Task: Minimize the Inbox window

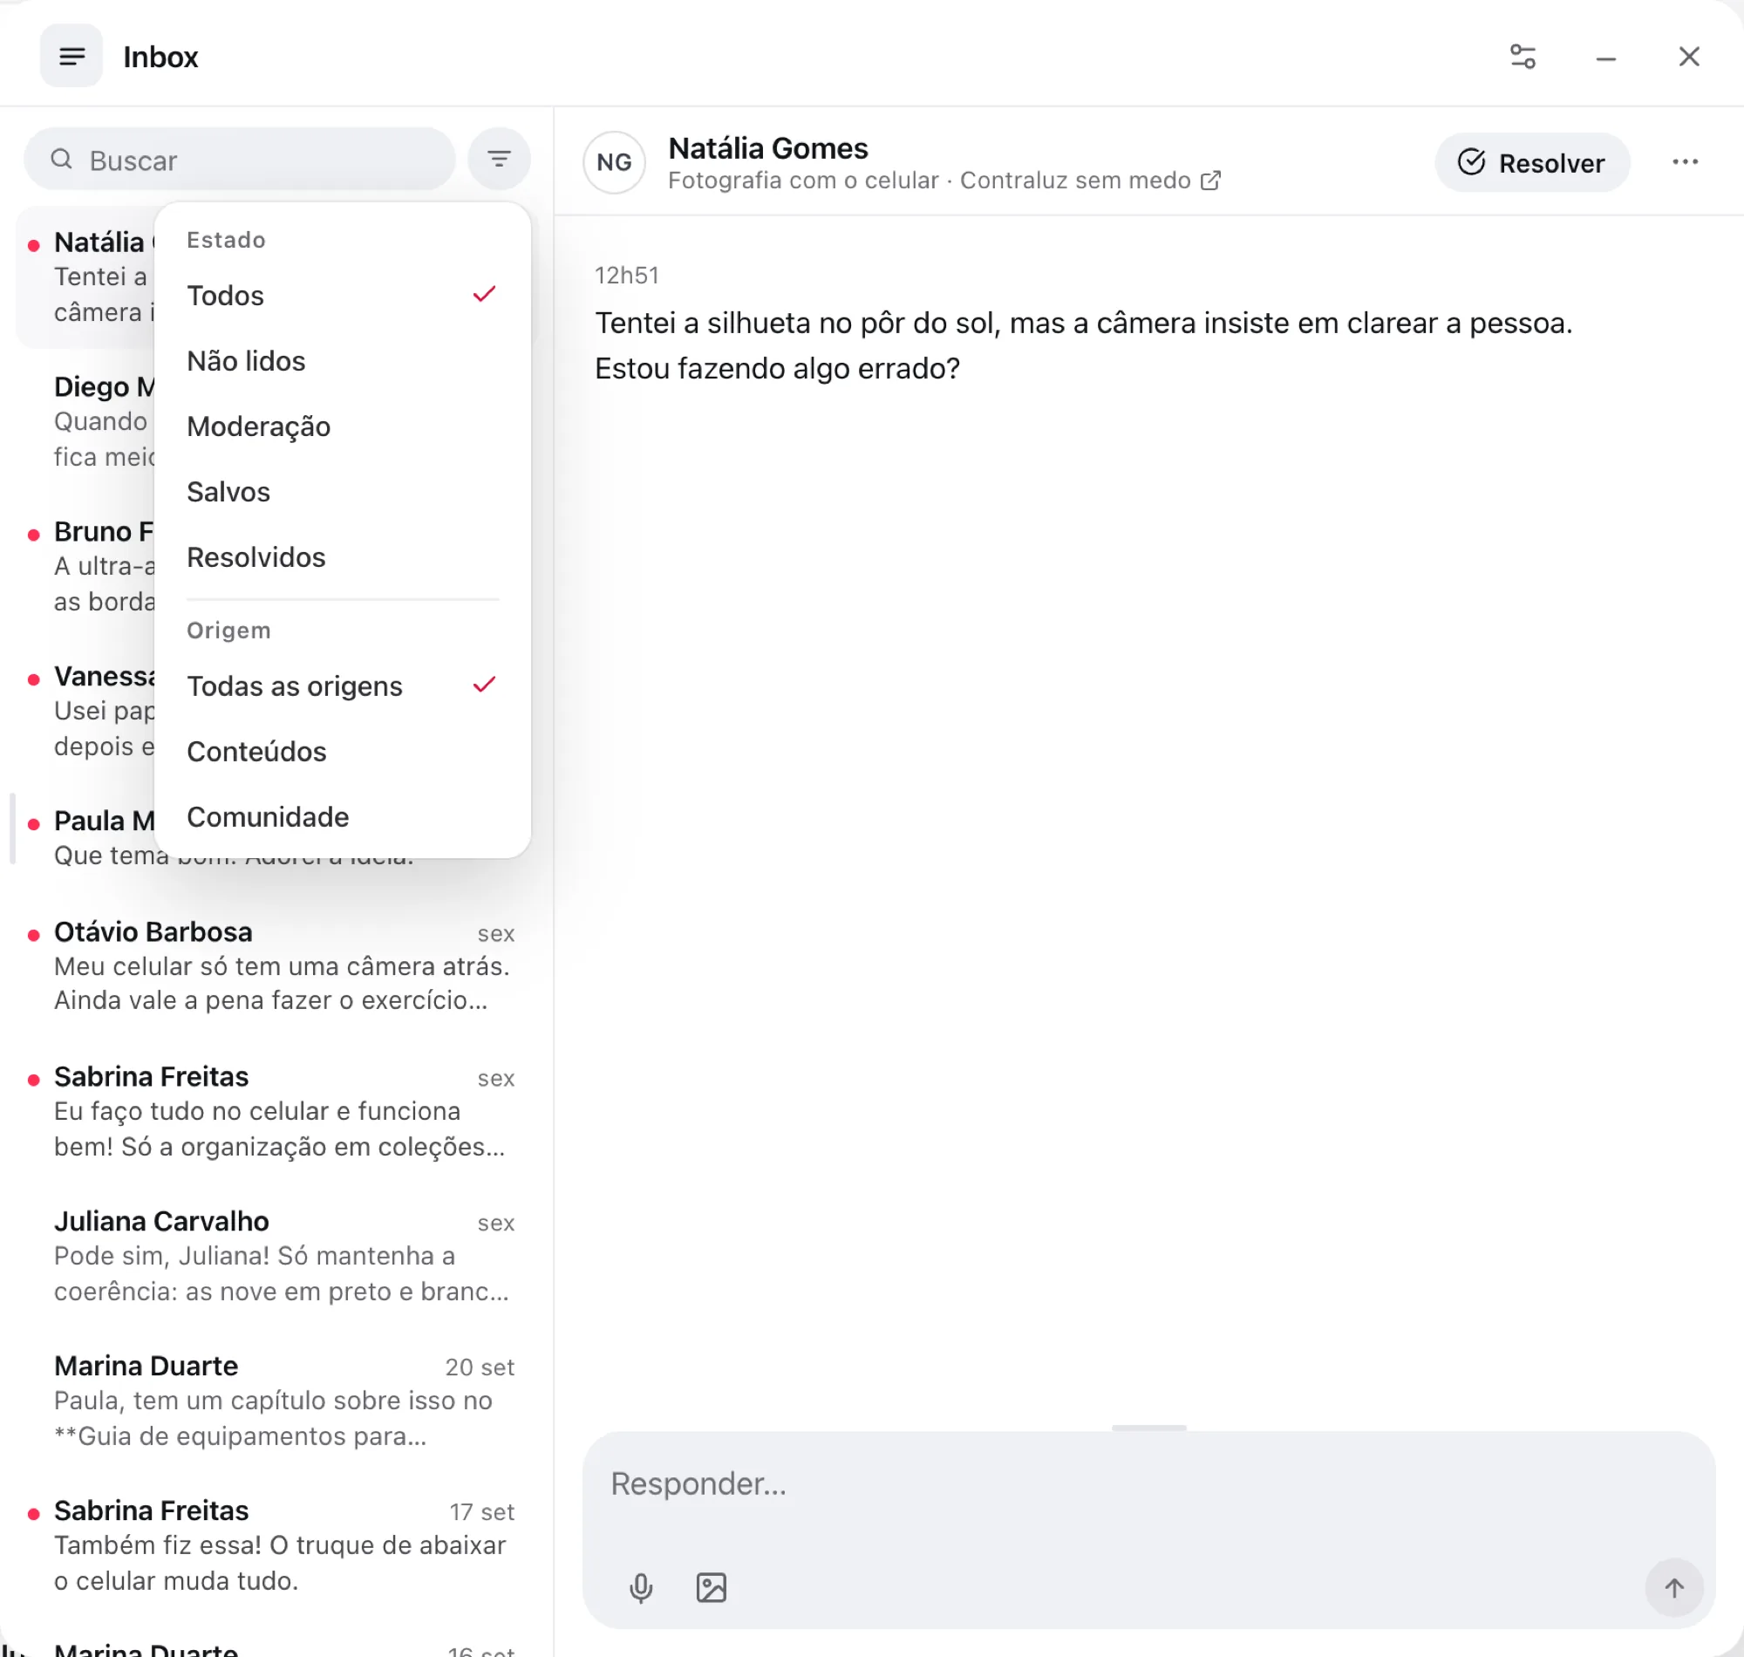Action: (x=1605, y=58)
